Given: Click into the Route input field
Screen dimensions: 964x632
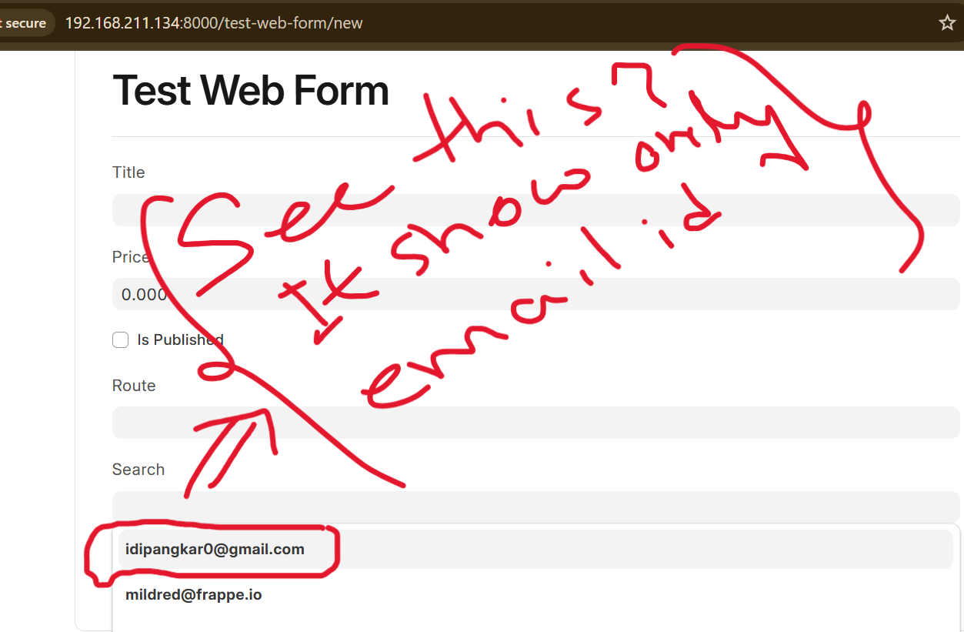Looking at the screenshot, I should pos(535,423).
